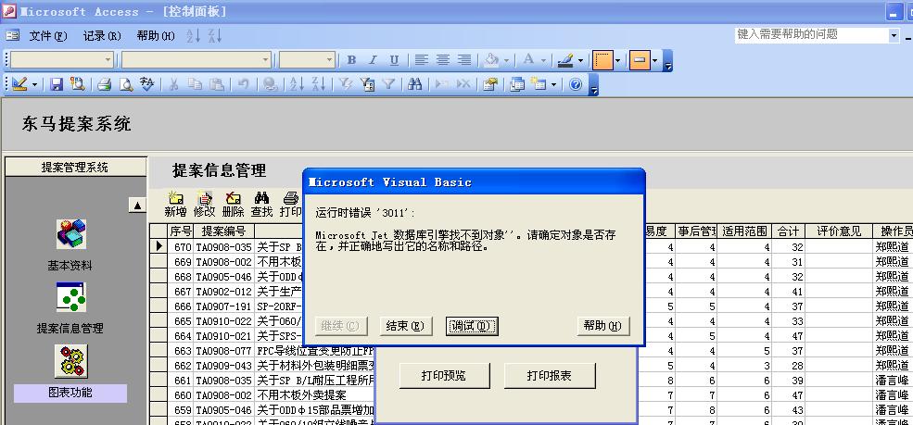Click the Copy icon in the toolbar

[x=195, y=85]
